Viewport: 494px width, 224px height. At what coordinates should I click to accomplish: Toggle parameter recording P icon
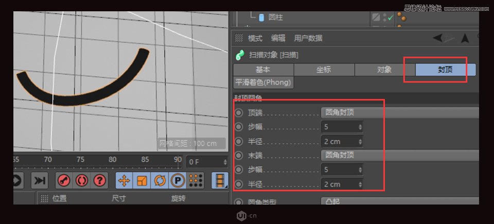pos(178,180)
